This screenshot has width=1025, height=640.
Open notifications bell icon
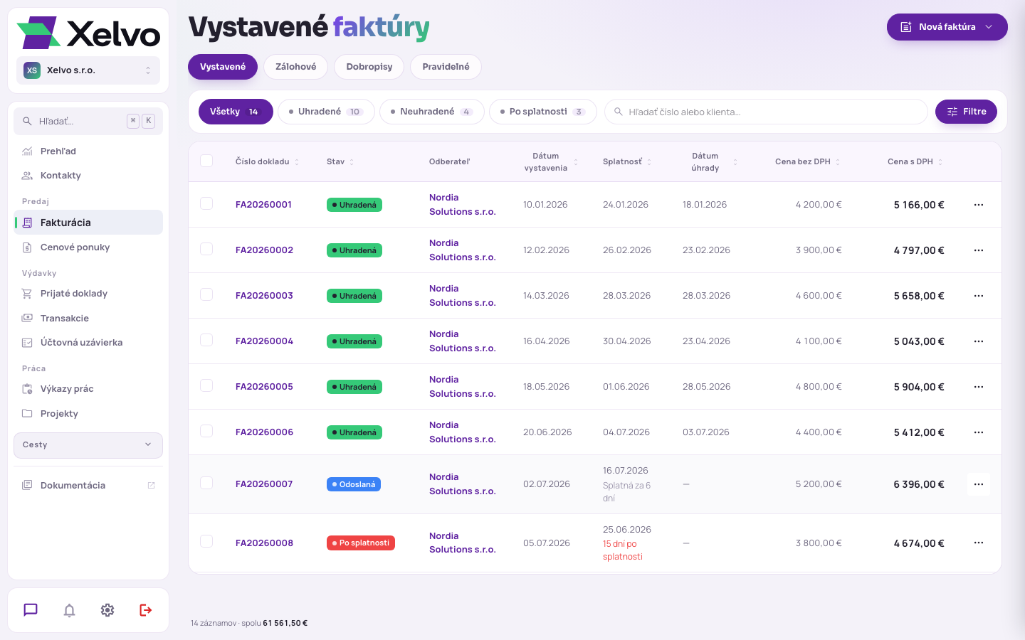click(x=69, y=610)
